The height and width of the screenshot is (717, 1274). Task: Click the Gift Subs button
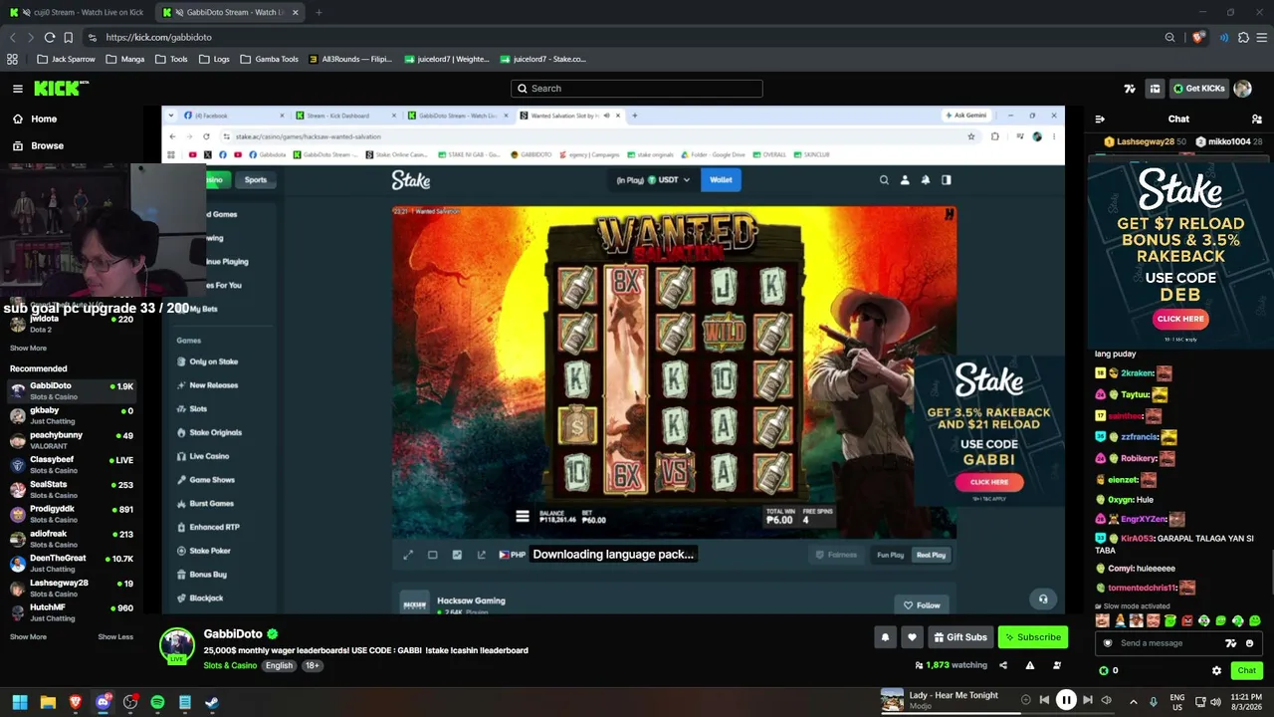click(959, 637)
